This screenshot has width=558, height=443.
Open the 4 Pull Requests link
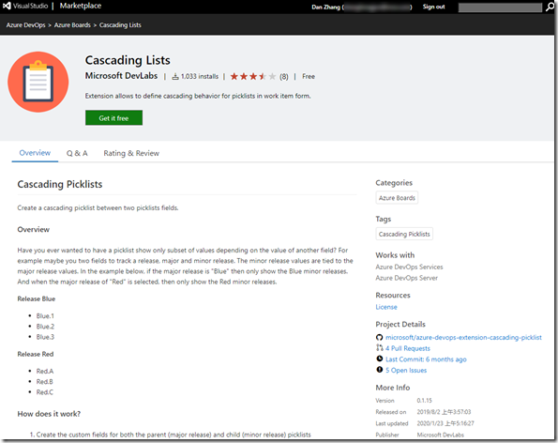408,348
